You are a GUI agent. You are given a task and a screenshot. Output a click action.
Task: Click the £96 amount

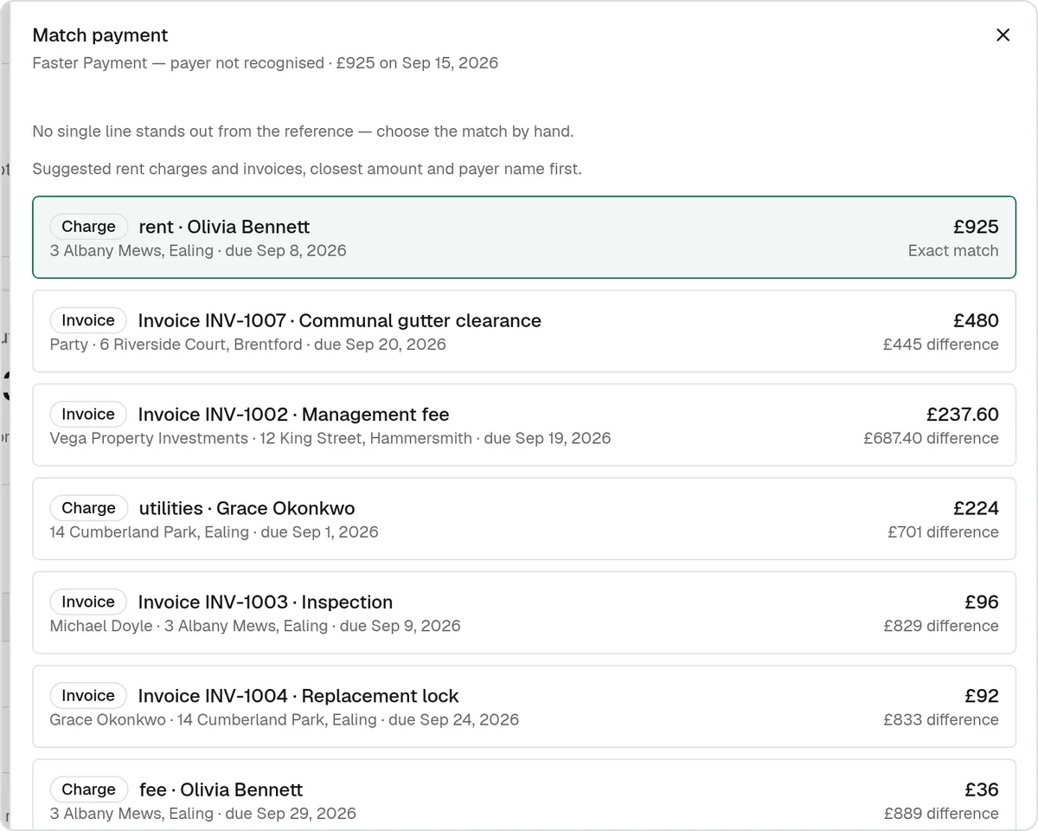point(982,602)
